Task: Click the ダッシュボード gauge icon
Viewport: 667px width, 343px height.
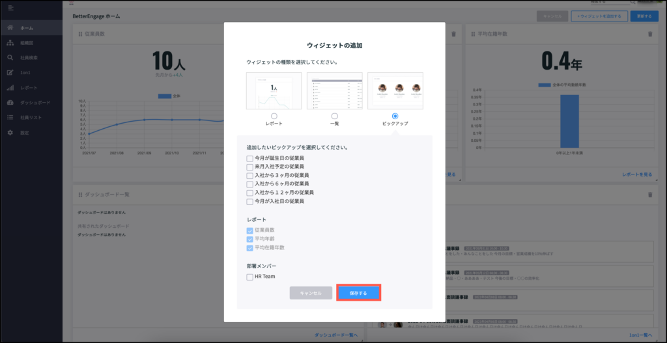Action: [x=10, y=102]
